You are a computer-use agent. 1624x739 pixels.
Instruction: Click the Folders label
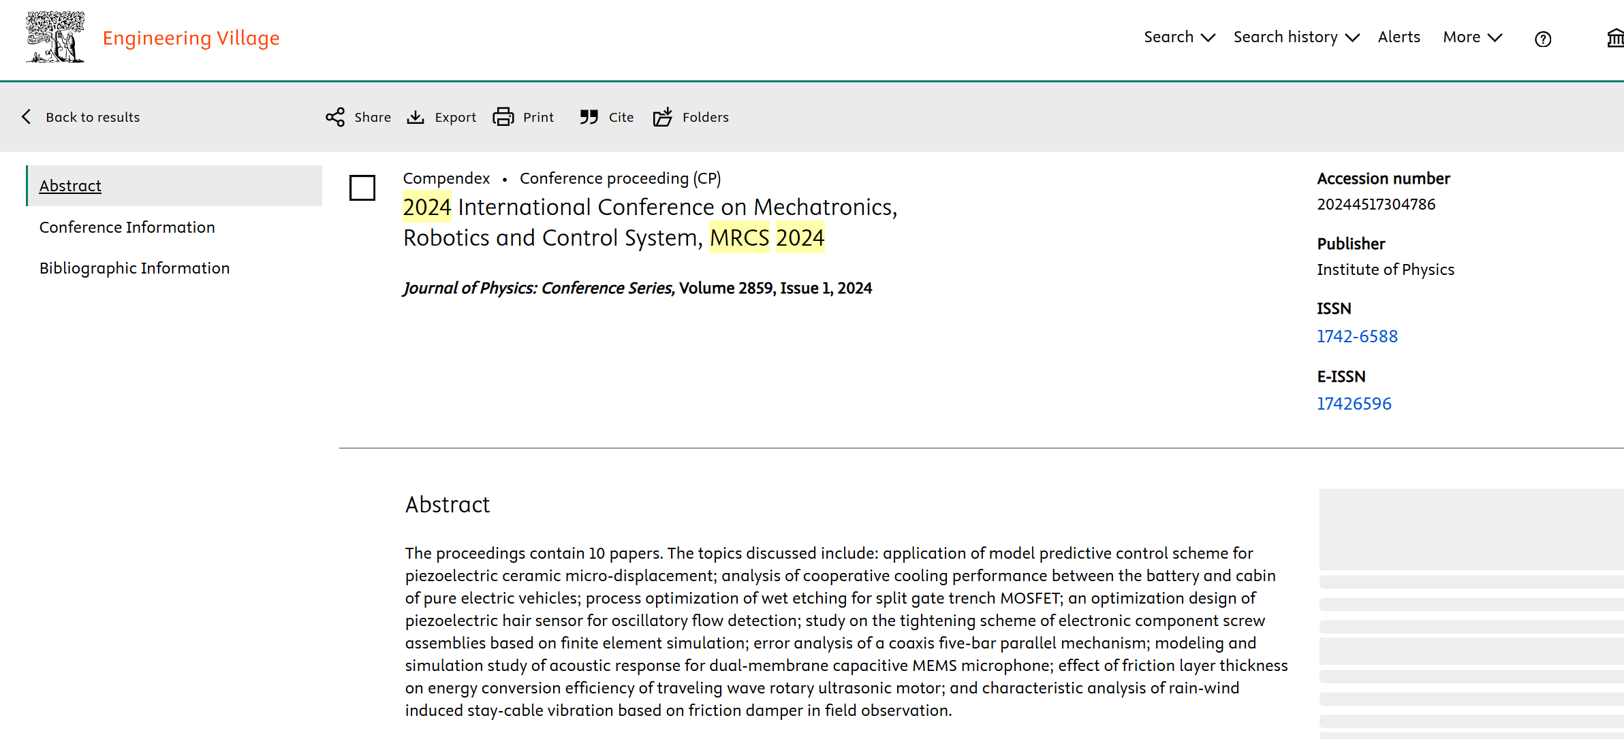click(706, 117)
